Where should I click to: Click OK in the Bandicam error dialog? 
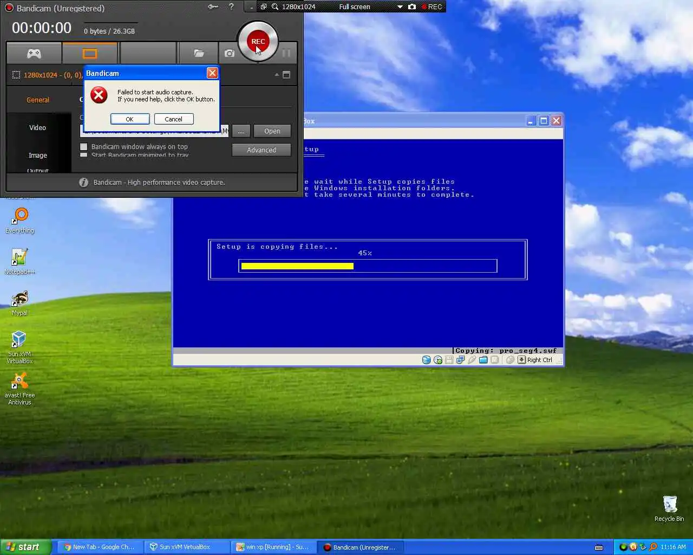(130, 119)
